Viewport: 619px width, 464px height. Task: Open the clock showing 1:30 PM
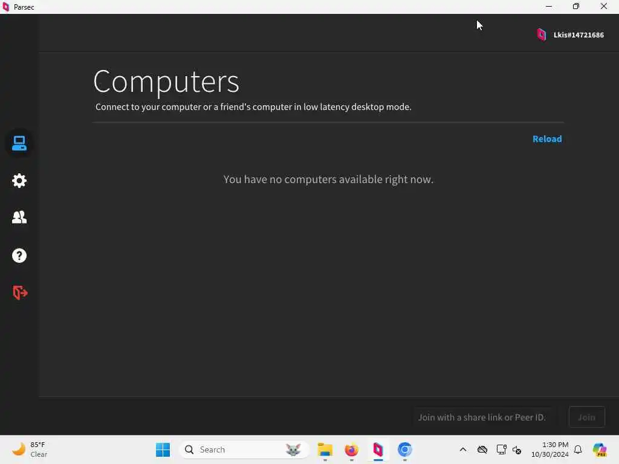549,449
